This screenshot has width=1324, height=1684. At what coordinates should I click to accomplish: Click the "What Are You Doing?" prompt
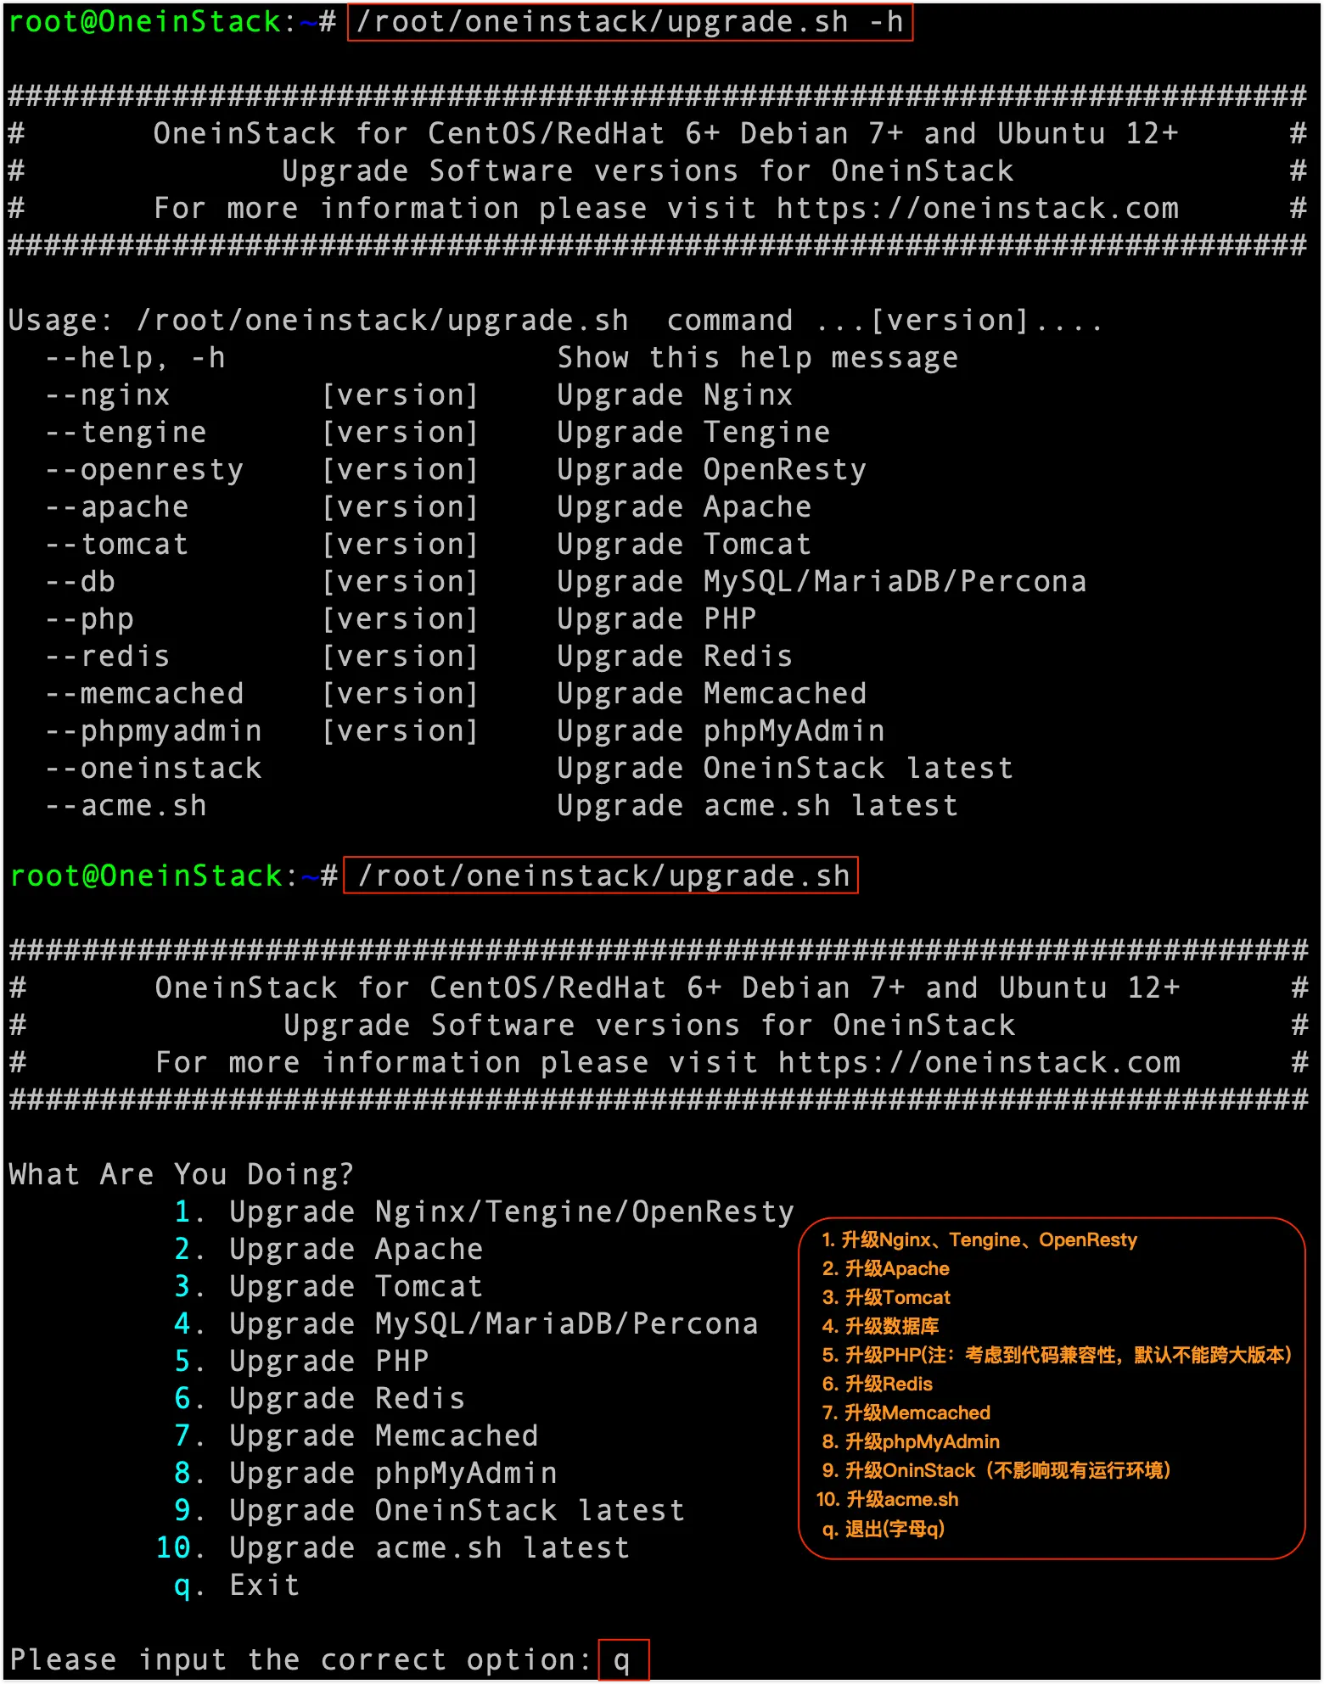(181, 1175)
